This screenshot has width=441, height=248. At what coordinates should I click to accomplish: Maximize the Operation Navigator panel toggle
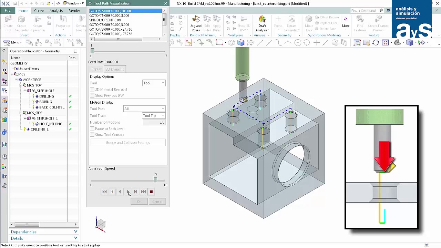[x=75, y=51]
